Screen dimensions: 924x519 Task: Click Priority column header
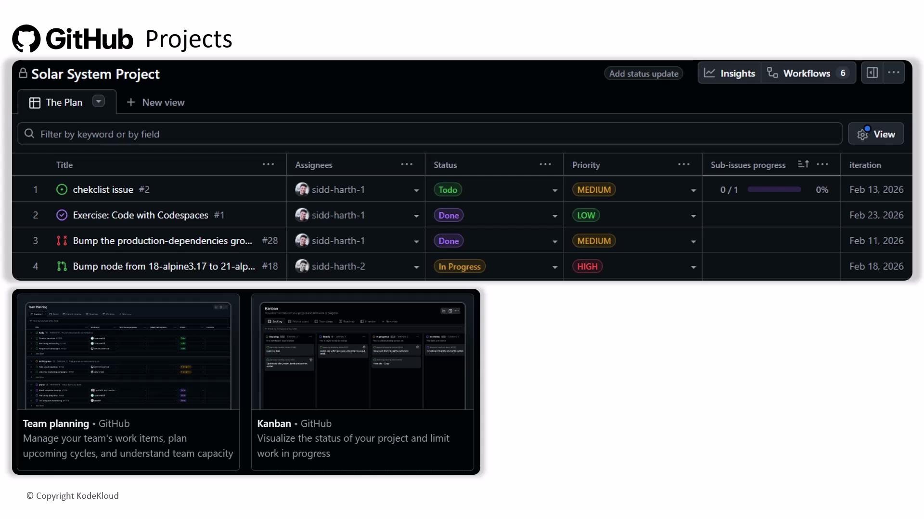586,165
